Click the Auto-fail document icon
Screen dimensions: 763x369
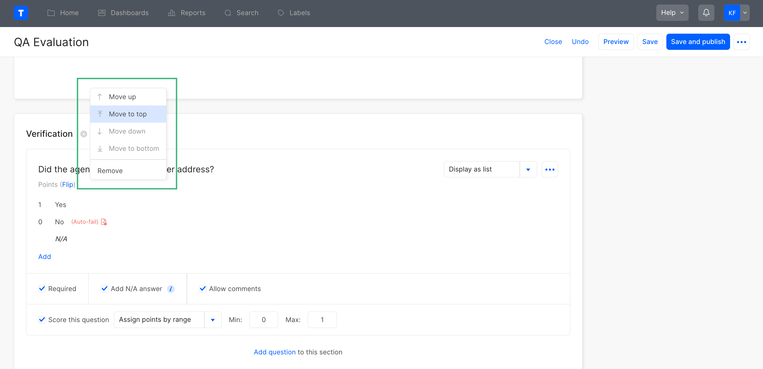coord(104,222)
